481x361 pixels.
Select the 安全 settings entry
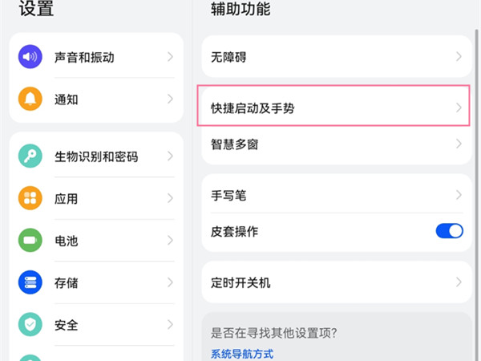pyautogui.click(x=67, y=325)
